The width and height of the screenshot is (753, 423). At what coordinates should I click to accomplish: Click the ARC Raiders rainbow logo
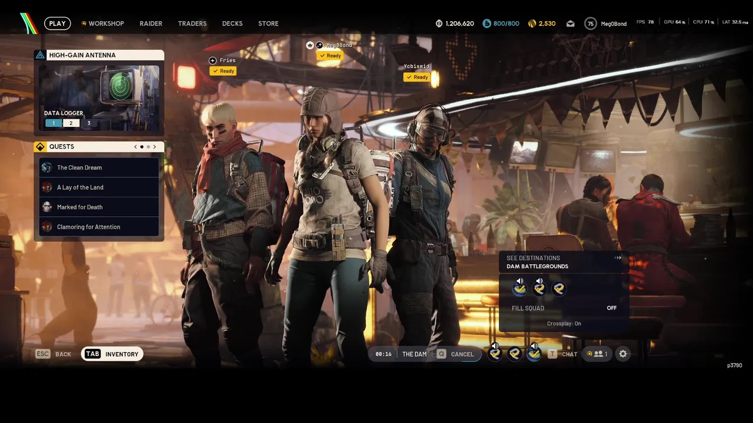pos(28,23)
